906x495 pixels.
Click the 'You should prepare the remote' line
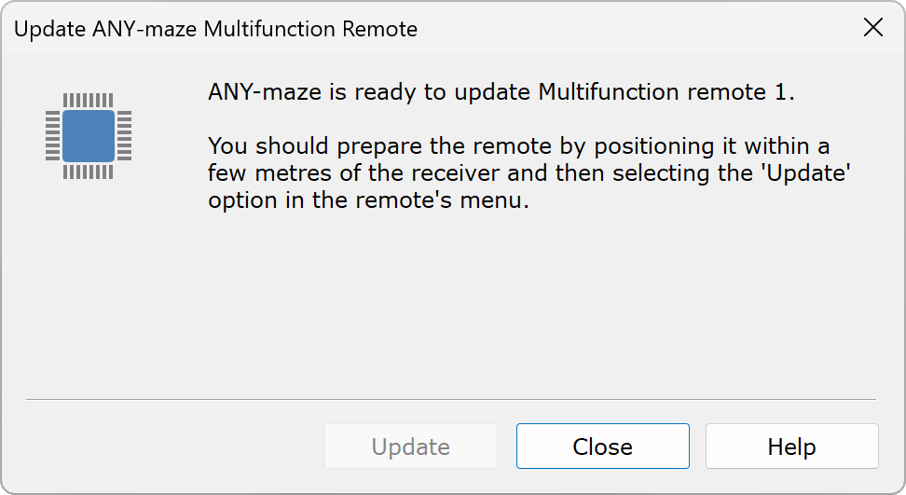[x=518, y=146]
